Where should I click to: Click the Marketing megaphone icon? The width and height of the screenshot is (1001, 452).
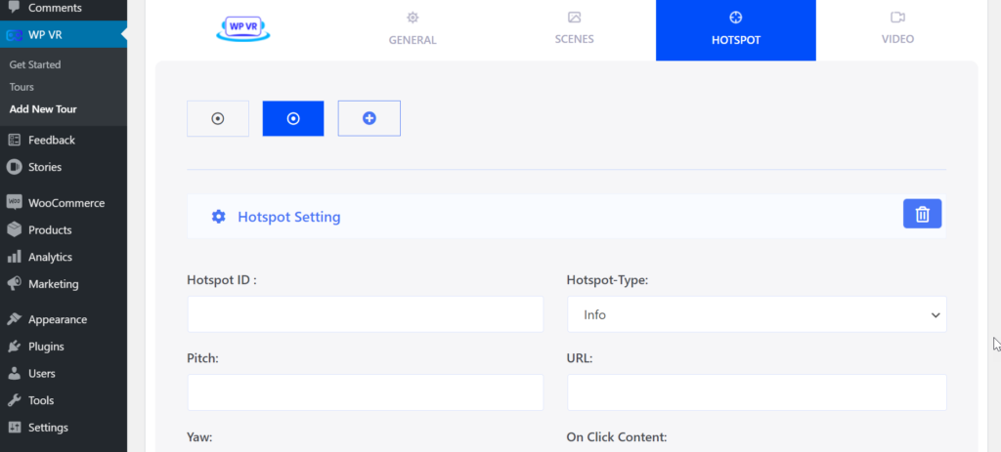[x=14, y=284]
